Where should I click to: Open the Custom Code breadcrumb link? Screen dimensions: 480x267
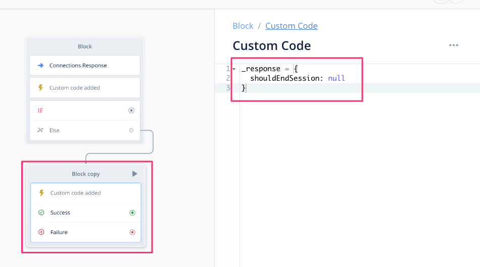[292, 26]
